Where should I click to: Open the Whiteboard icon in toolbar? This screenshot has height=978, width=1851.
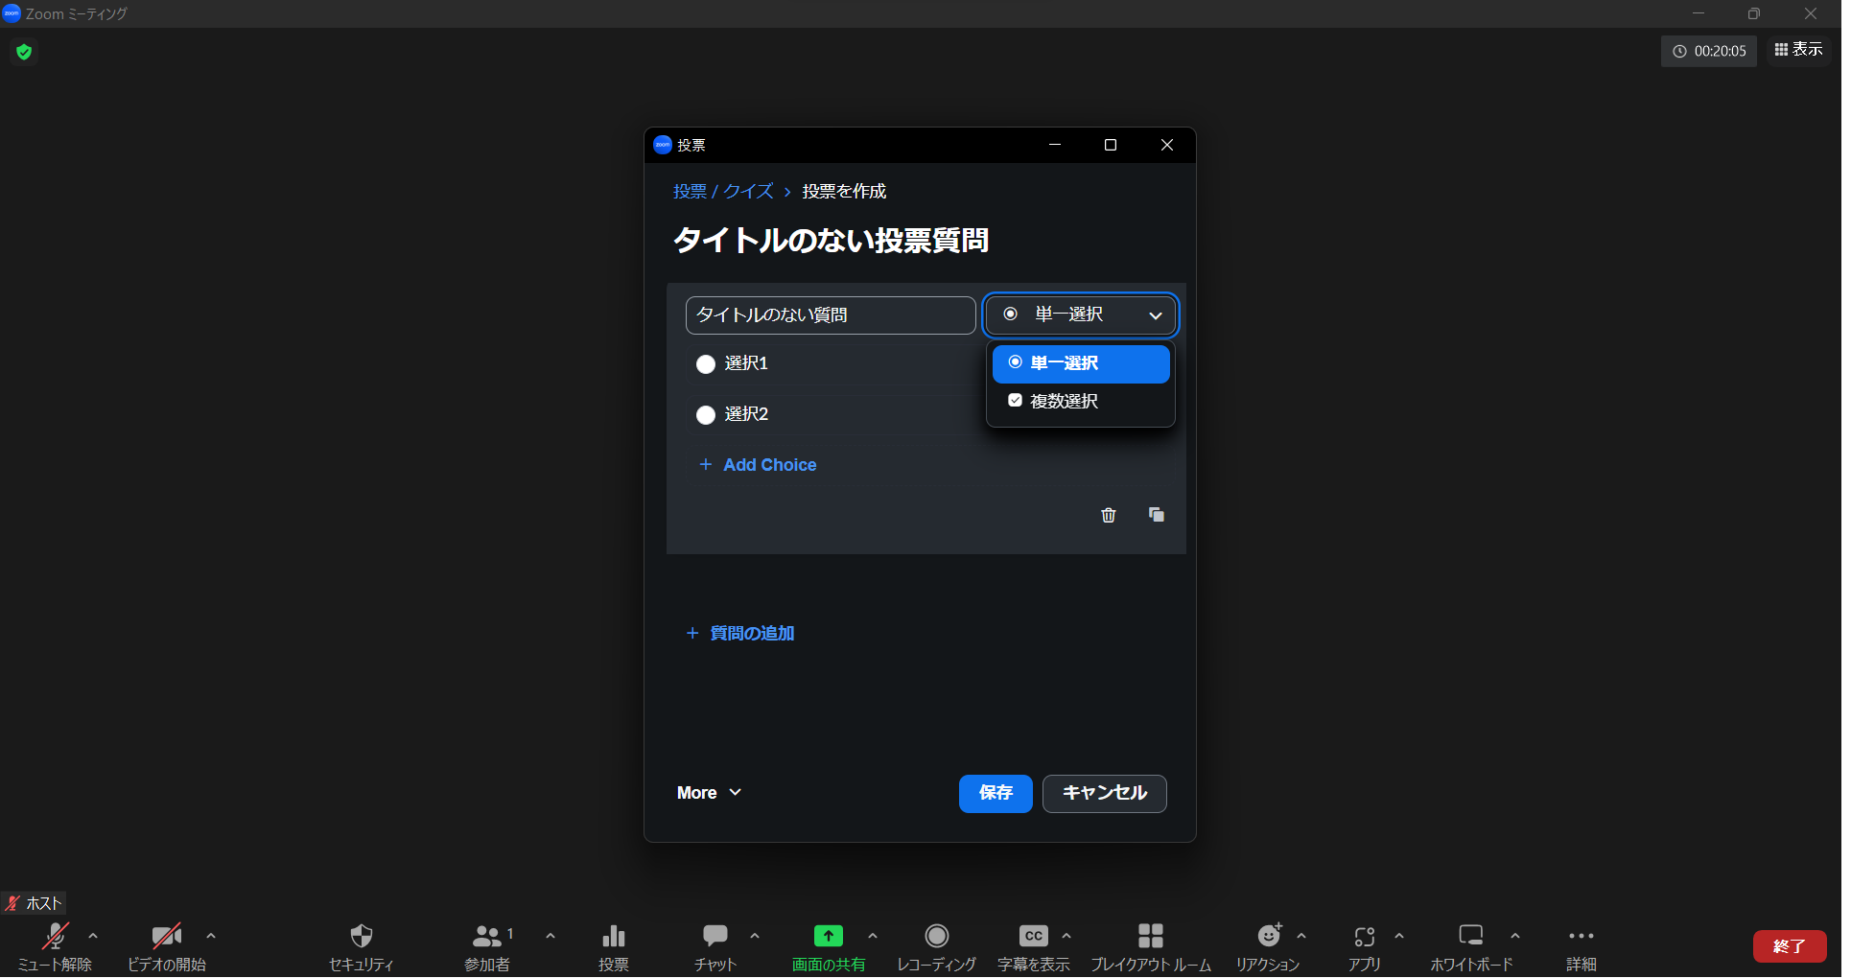click(1470, 937)
